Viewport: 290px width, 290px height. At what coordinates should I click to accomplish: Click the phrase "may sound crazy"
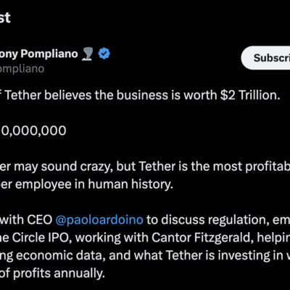click(63, 167)
